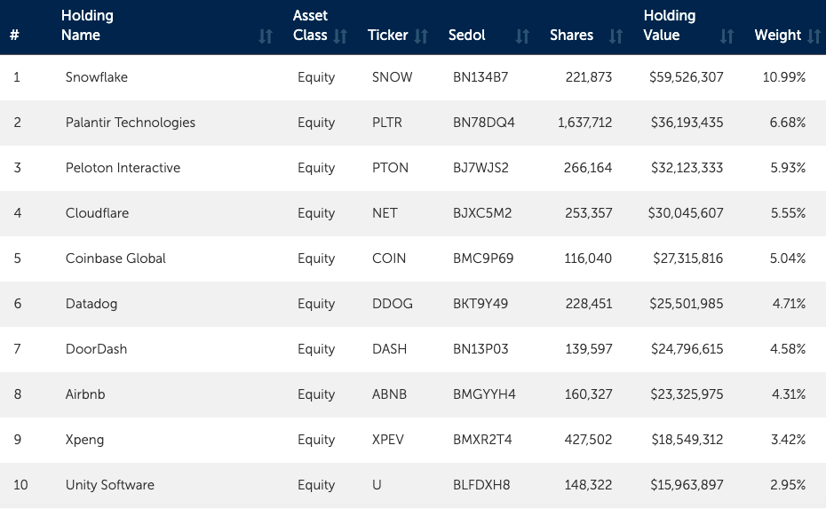Click shares value 221,873
Image resolution: width=826 pixels, height=509 pixels.
tap(589, 77)
